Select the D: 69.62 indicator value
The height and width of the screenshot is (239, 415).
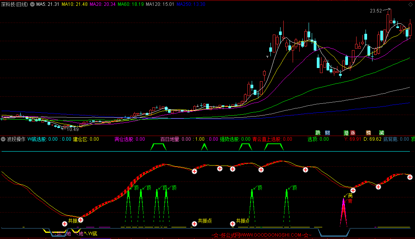[x=373, y=139]
